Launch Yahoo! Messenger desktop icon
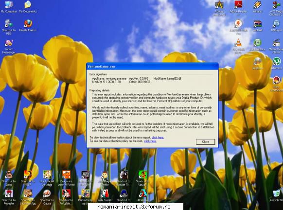Screen dimensions: 283x210 point(9,47)
